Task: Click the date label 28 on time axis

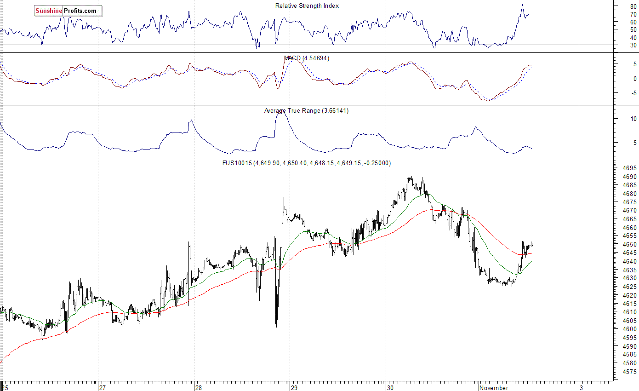Action: (199, 388)
